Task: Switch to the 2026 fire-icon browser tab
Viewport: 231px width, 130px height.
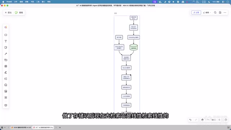Action: click(21, 127)
